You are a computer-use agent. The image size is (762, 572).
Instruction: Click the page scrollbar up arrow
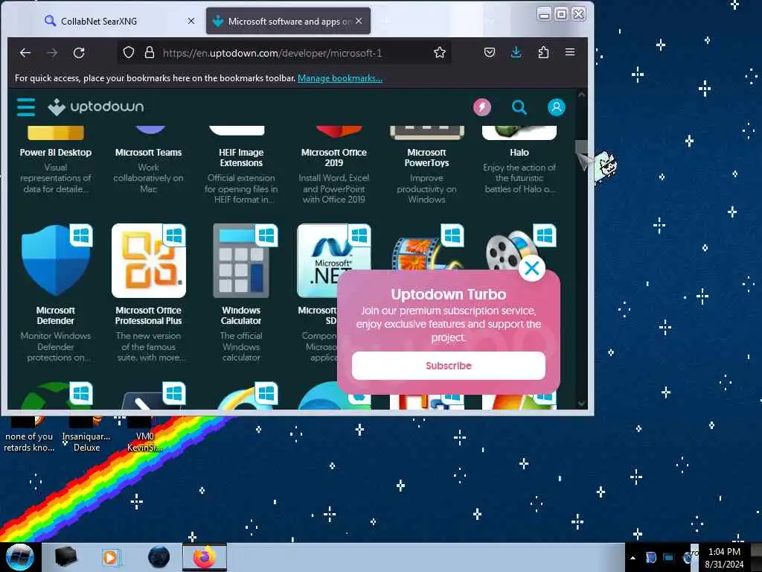click(x=581, y=95)
